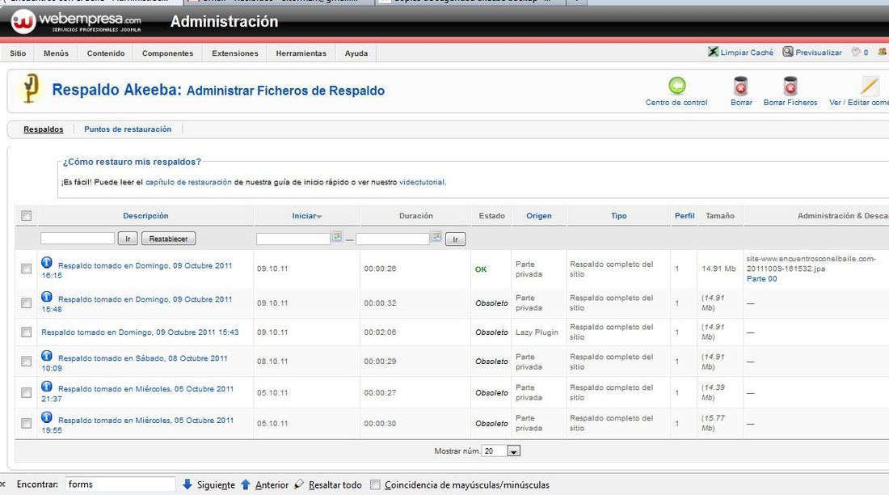Image resolution: width=889 pixels, height=495 pixels.
Task: Open the Extensiones menu
Action: click(x=234, y=53)
